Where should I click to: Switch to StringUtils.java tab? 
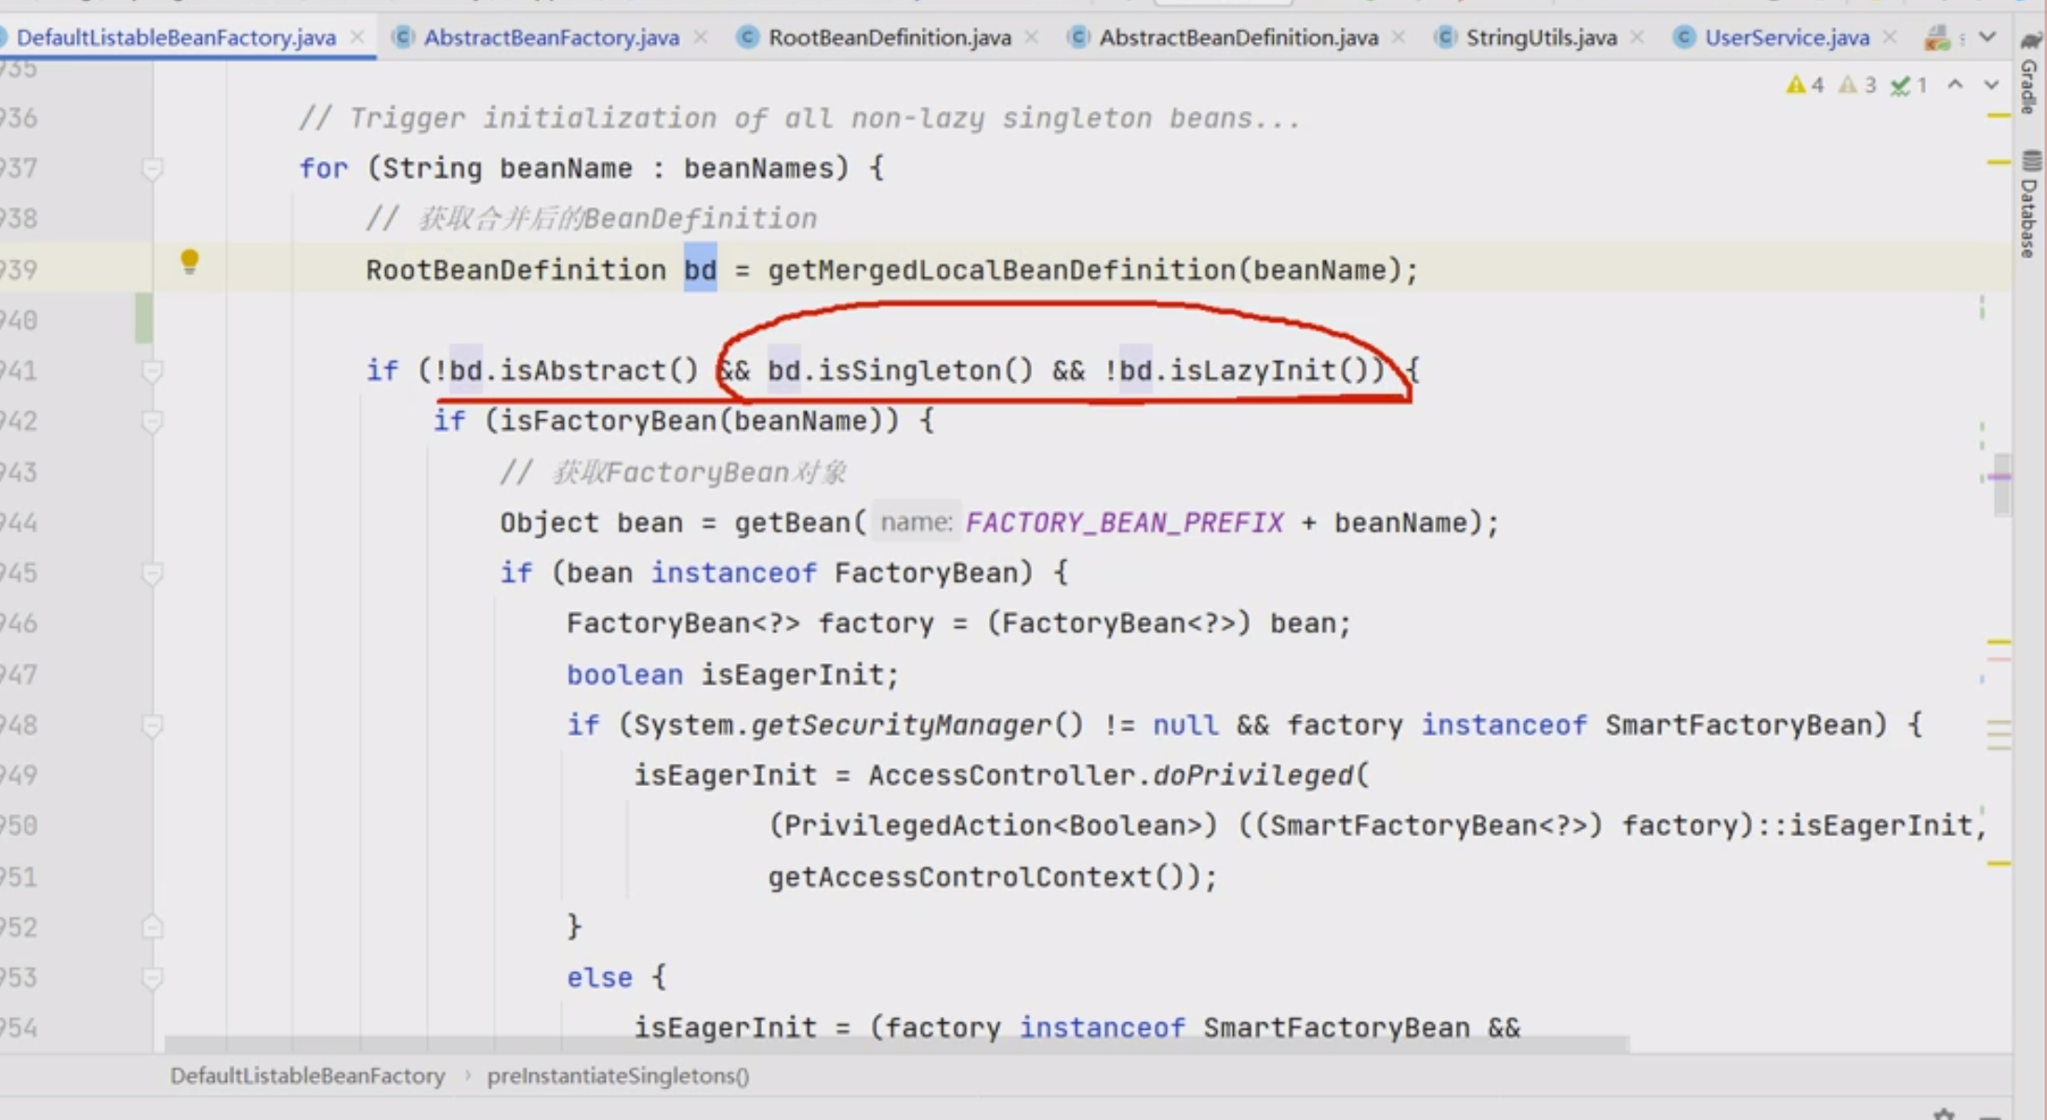[x=1540, y=37]
